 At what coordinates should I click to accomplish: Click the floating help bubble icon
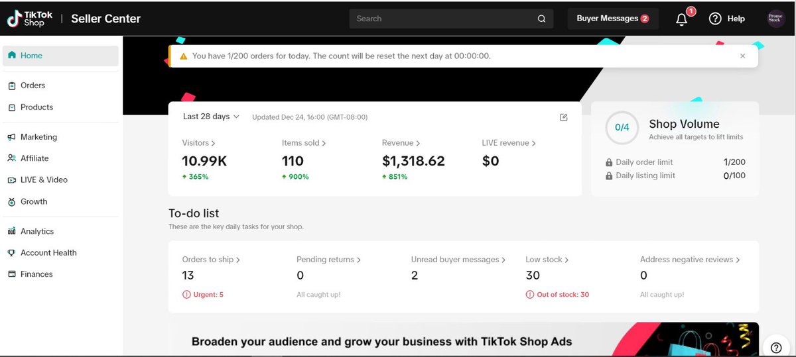coord(775,347)
